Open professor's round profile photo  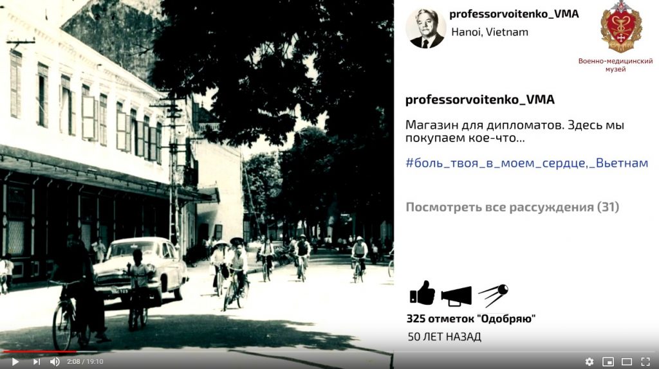point(425,28)
